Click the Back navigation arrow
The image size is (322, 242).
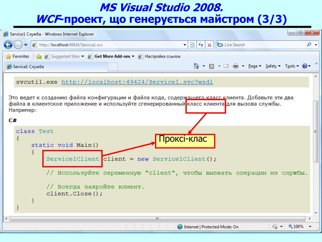point(8,45)
